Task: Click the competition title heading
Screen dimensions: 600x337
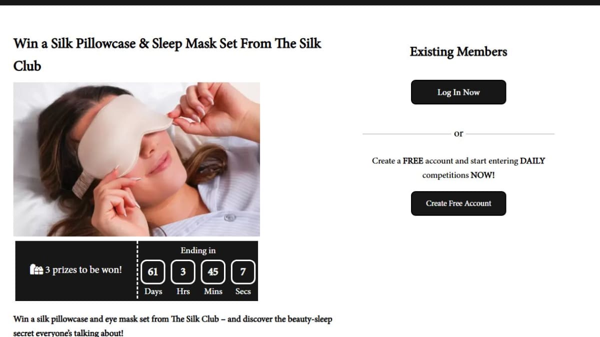Action: coord(167,54)
